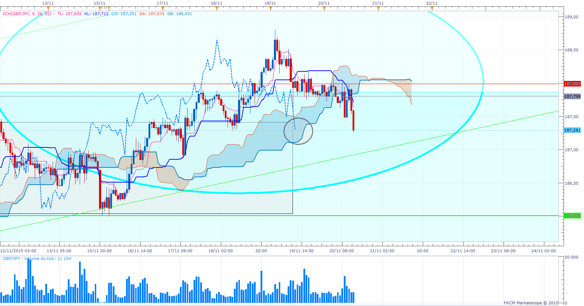Select the gray 187,799 current price label
The width and height of the screenshot is (584, 306).
572,96
